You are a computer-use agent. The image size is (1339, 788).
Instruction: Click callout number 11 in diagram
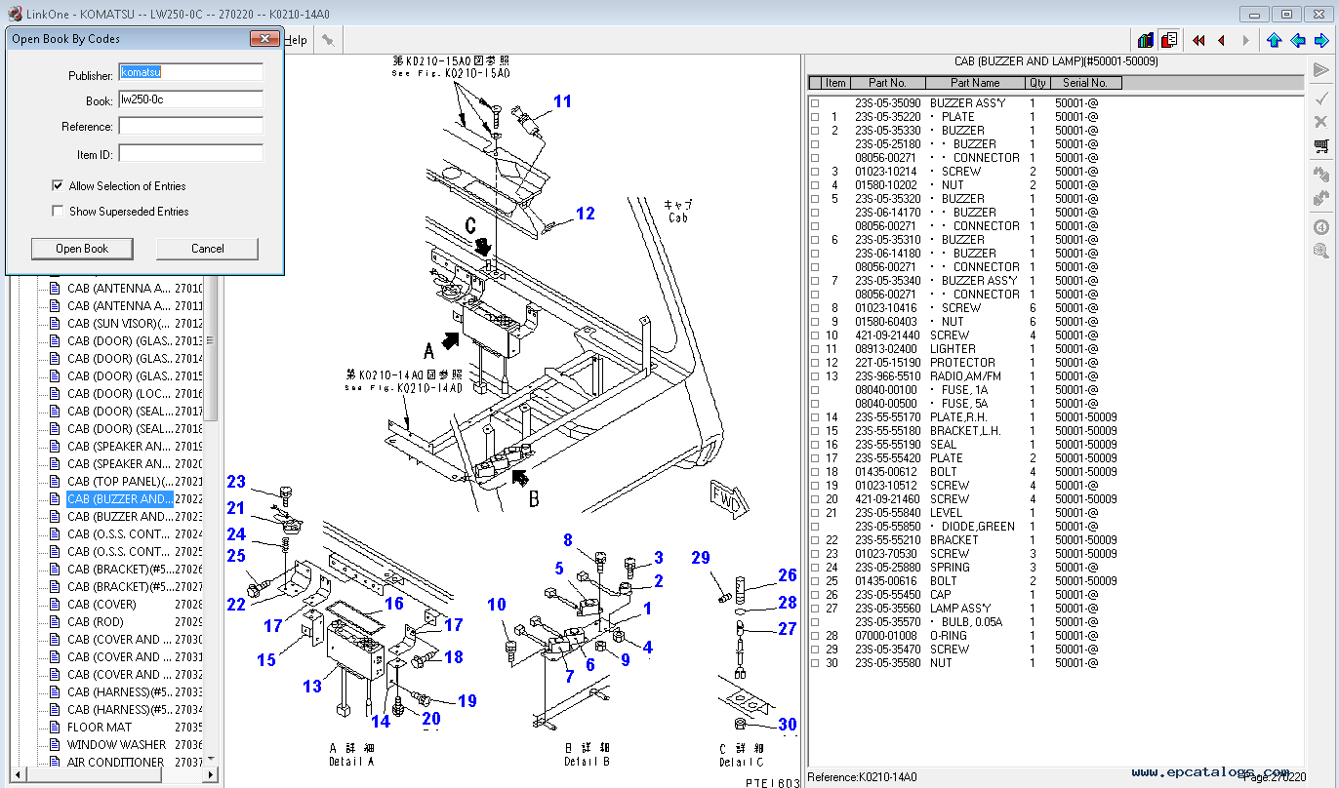(x=563, y=101)
